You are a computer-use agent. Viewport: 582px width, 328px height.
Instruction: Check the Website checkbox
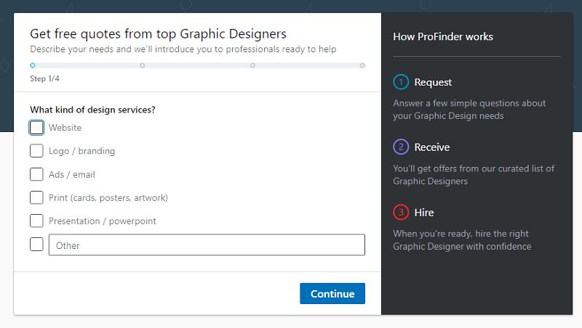point(36,128)
